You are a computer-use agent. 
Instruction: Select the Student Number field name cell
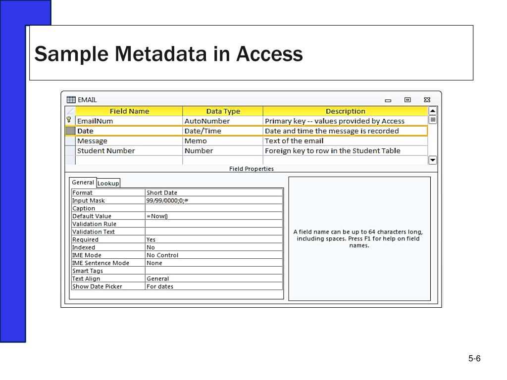[x=129, y=150]
